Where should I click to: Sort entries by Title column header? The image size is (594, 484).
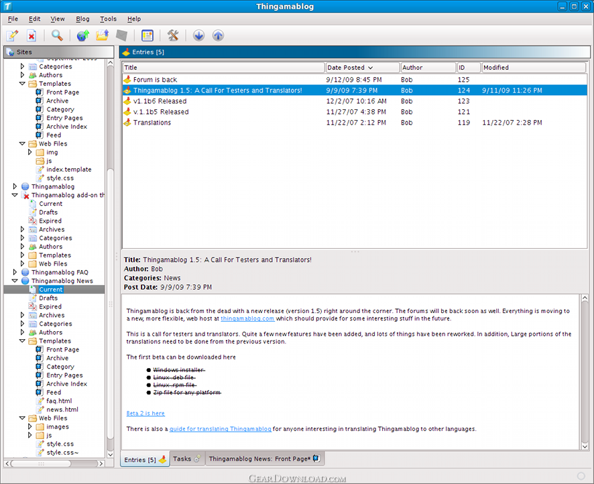click(x=223, y=68)
